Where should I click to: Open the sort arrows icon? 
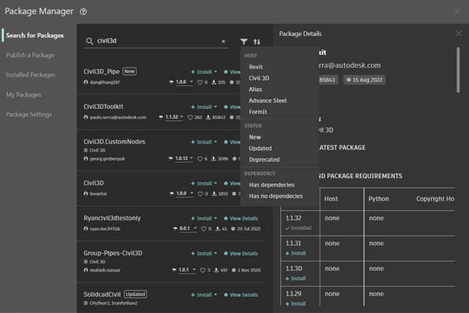coord(257,42)
